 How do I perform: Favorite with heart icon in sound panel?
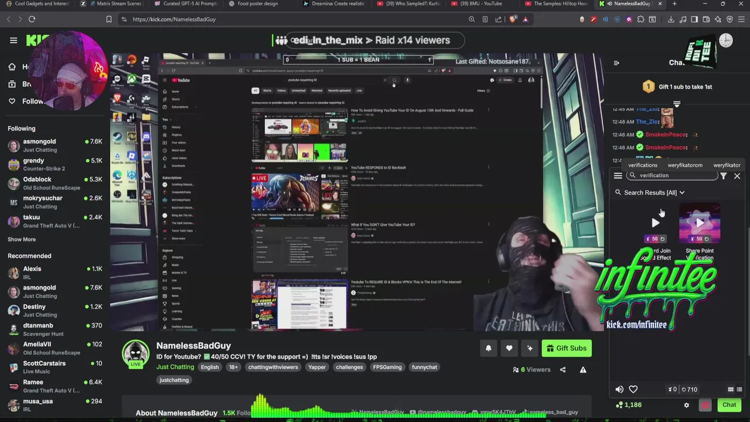633,389
